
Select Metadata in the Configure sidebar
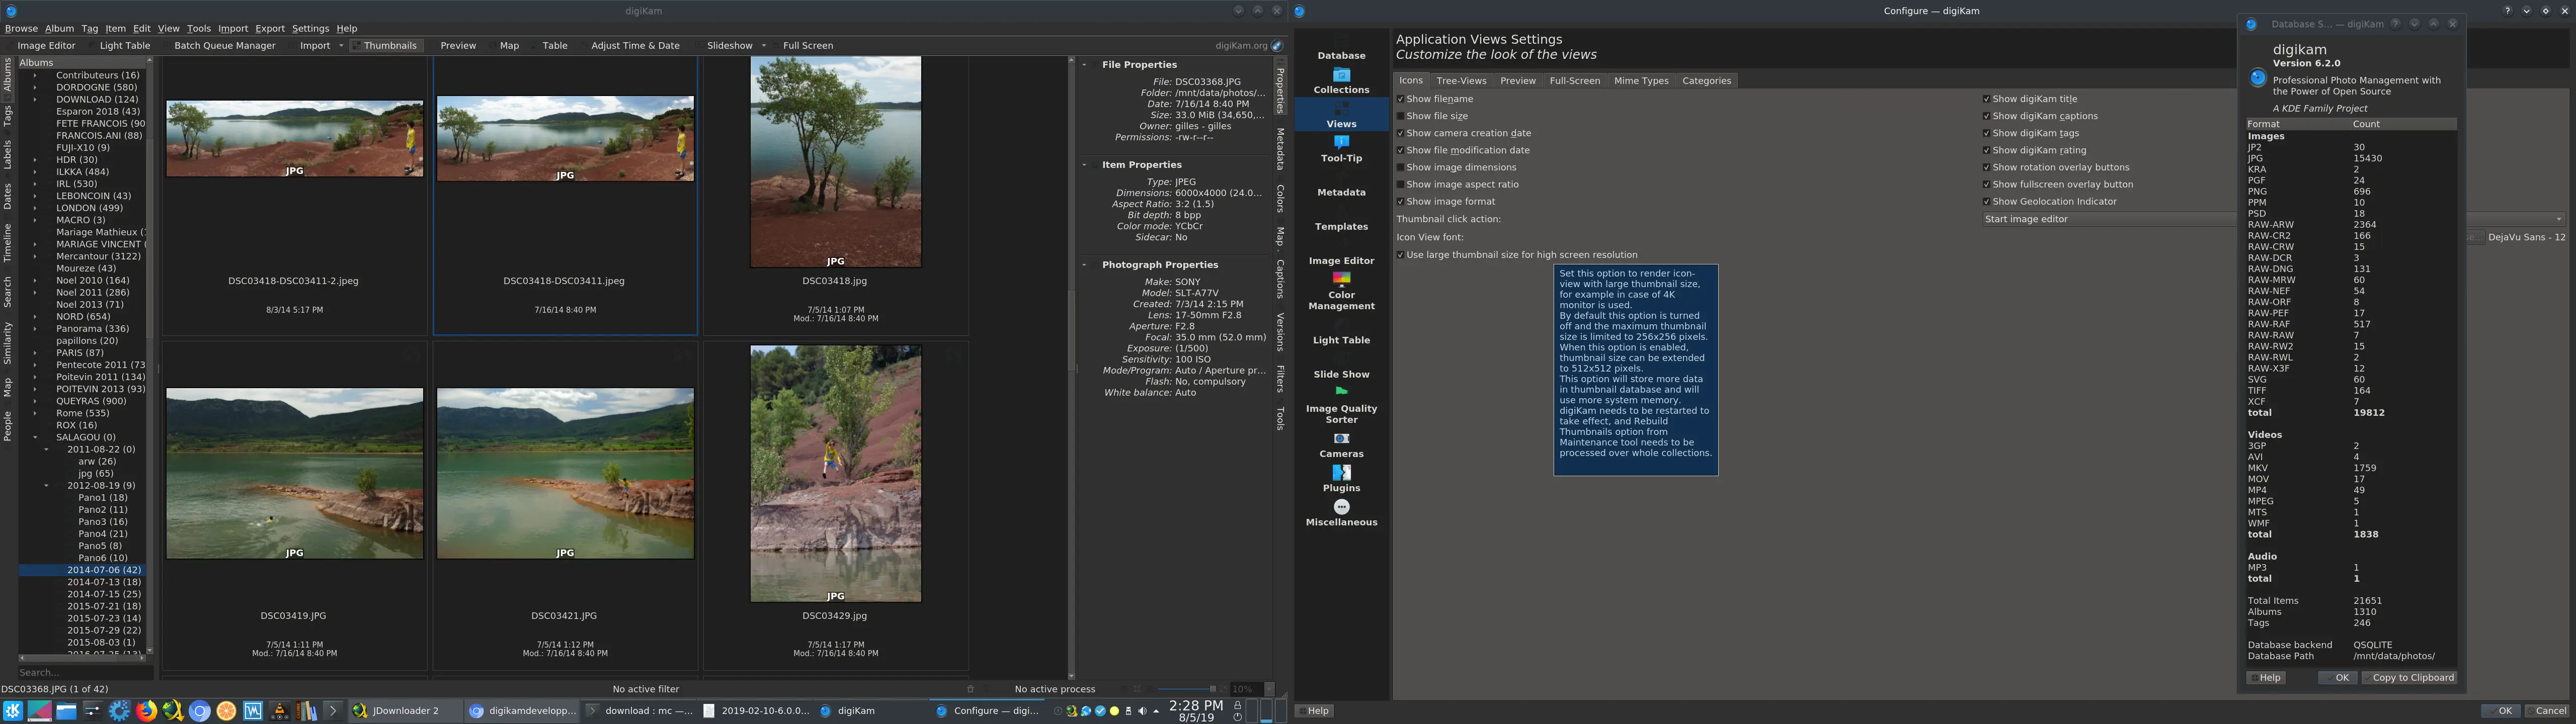click(1340, 192)
